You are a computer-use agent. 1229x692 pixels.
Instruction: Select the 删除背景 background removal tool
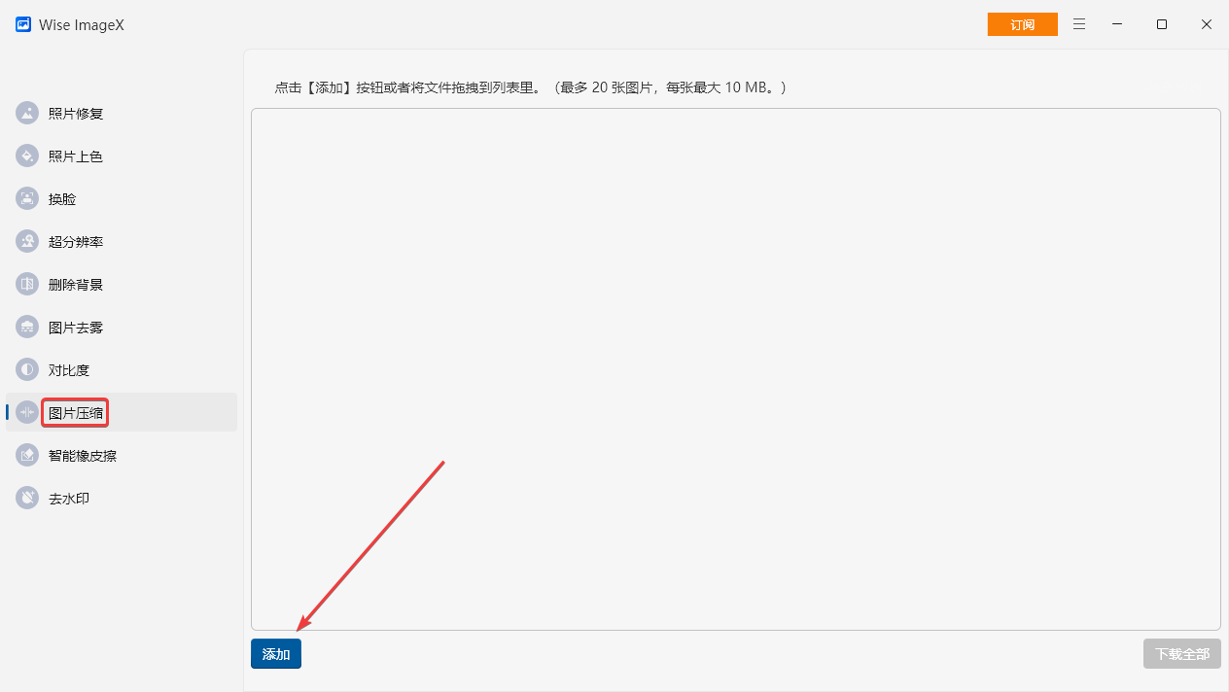[x=73, y=284]
